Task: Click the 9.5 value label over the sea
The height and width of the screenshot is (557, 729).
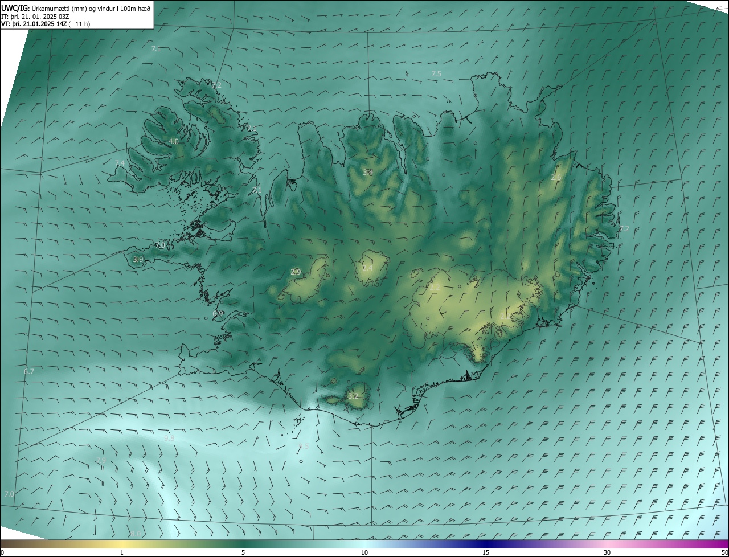Action: tap(304, 447)
